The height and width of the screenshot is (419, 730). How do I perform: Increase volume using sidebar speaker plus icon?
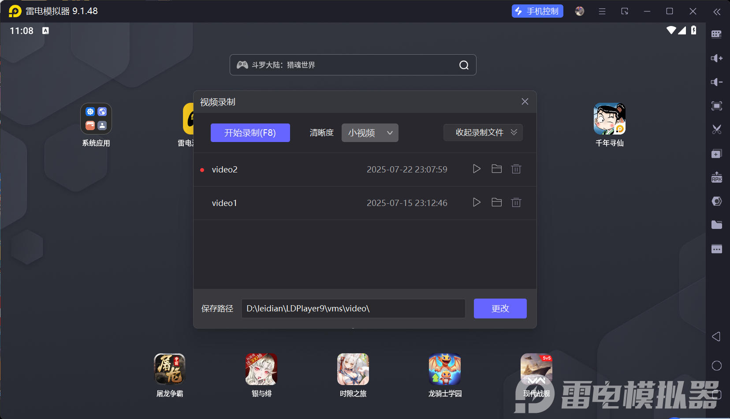pos(717,58)
